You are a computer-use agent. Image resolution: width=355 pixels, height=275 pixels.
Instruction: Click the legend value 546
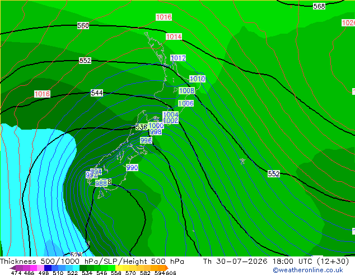click(101, 273)
